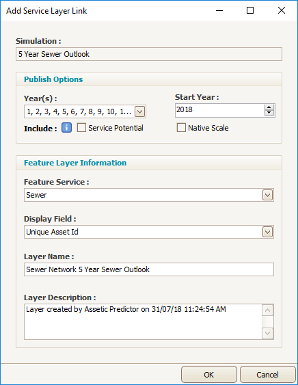Toggle the Native Scale checkbox
298x385 pixels.
(x=181, y=128)
